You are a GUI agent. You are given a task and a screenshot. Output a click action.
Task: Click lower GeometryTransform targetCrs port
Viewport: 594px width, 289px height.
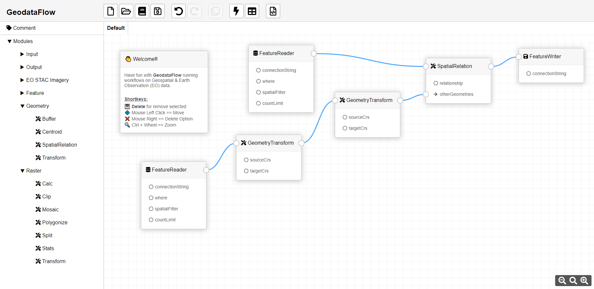pyautogui.click(x=246, y=171)
